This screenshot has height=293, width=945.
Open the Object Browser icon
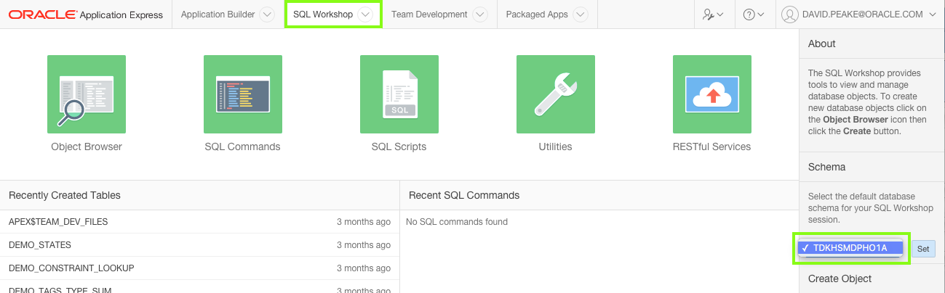click(87, 94)
